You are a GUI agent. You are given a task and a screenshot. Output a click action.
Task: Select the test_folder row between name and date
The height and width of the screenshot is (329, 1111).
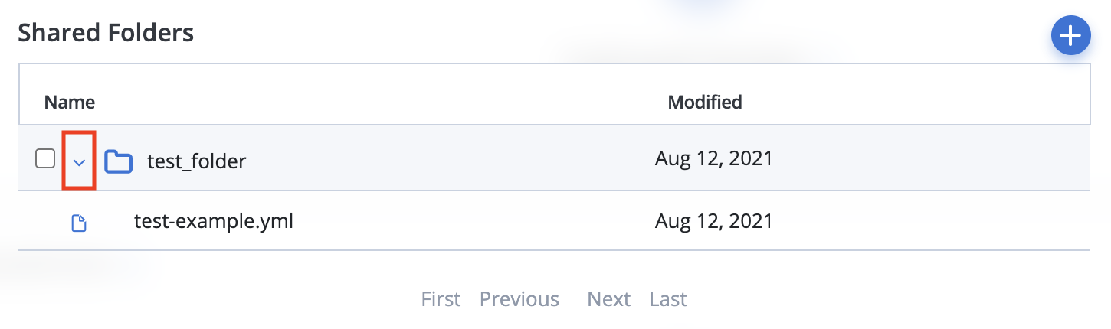[451, 159]
